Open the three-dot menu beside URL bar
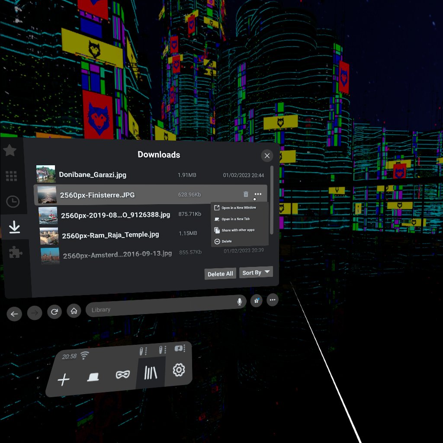Image resolution: width=443 pixels, height=443 pixels. 273,300
